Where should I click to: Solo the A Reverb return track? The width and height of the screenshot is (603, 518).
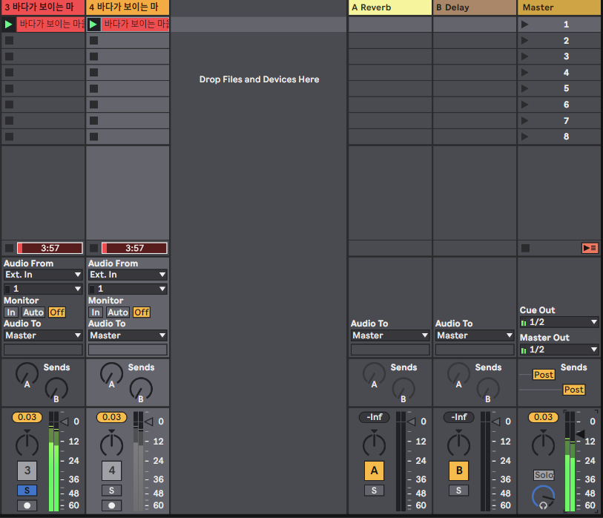[374, 491]
